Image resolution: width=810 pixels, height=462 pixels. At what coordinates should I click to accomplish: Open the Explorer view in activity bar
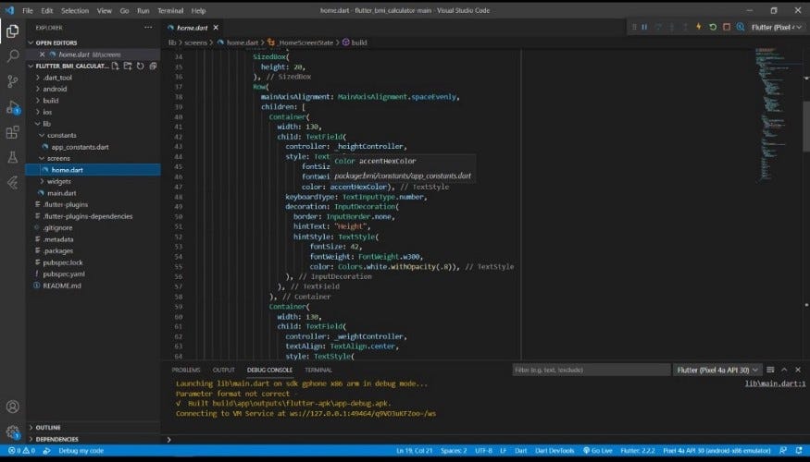pyautogui.click(x=12, y=30)
